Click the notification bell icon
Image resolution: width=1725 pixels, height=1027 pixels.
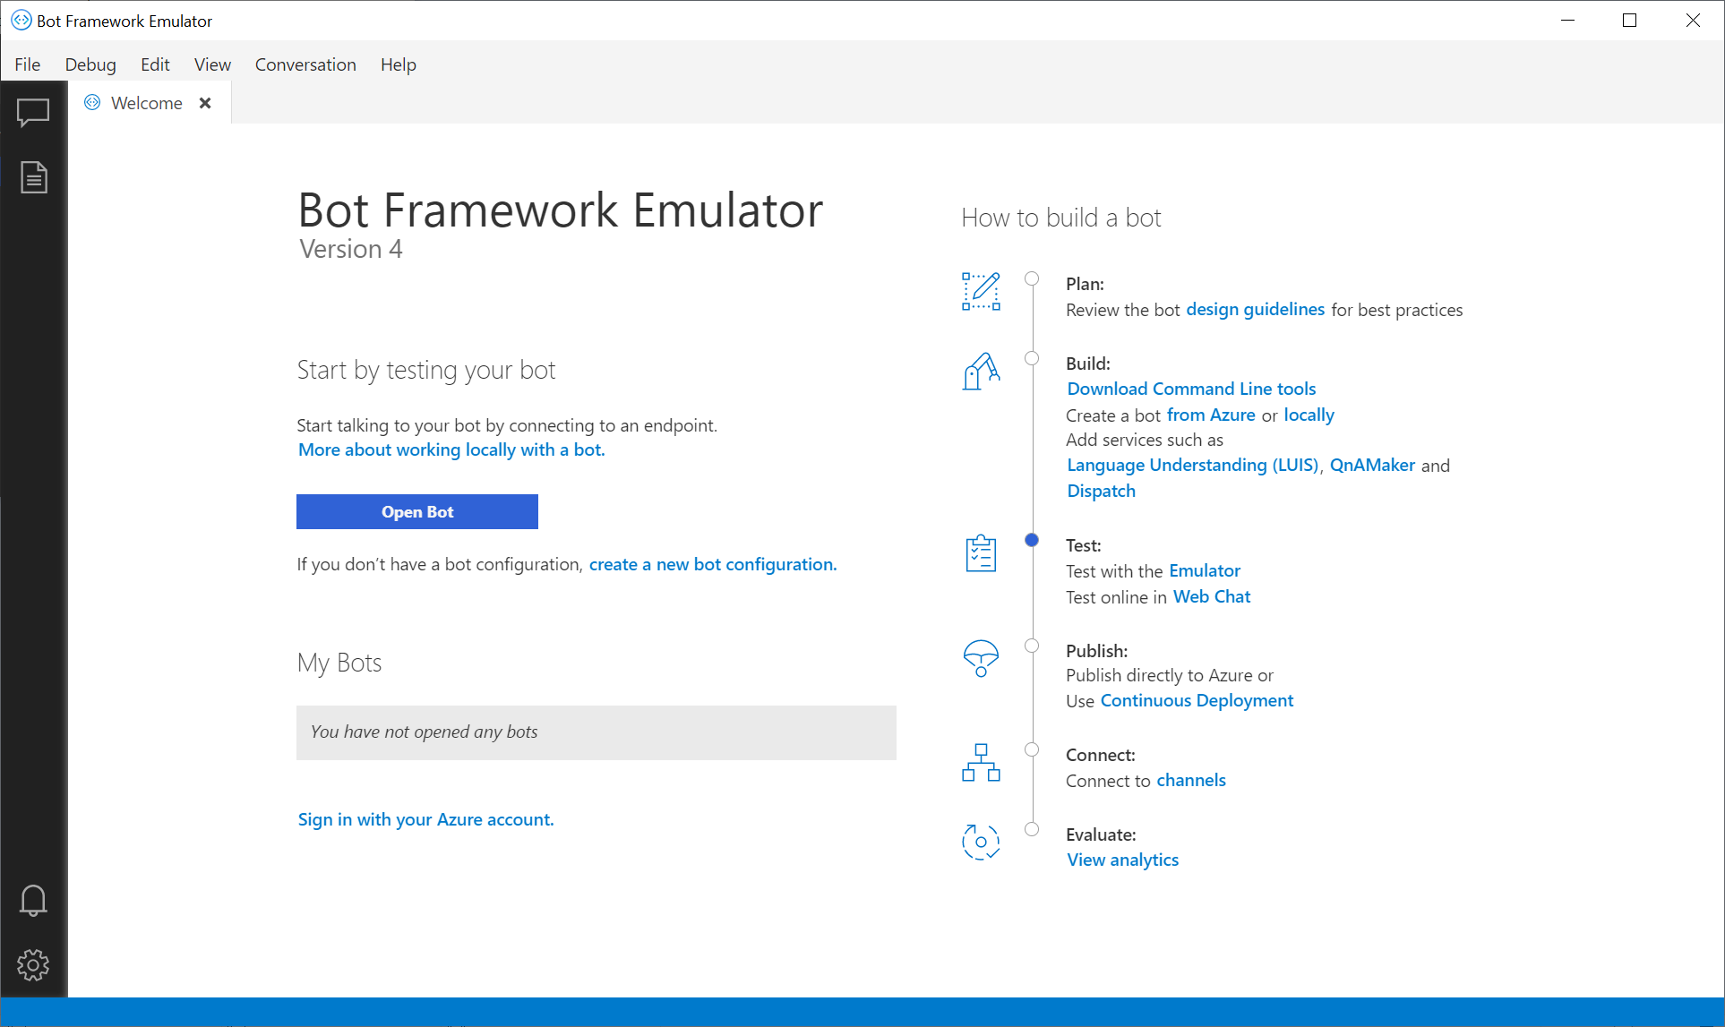(33, 900)
